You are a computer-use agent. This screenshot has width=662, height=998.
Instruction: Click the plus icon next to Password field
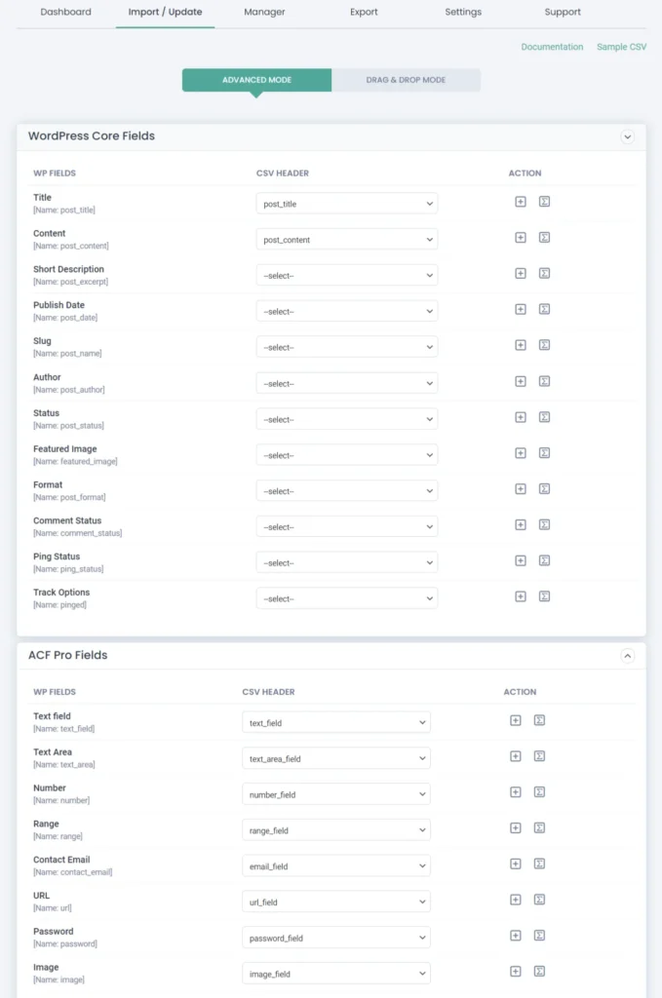click(515, 937)
